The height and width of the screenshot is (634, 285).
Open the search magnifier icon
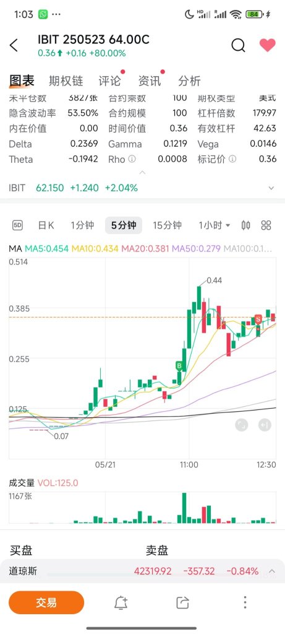(x=238, y=45)
